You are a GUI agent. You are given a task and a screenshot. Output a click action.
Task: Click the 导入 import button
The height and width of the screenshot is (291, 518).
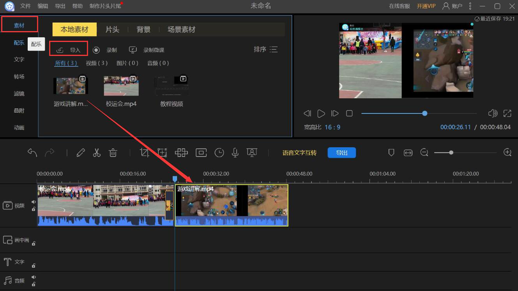[x=69, y=50]
